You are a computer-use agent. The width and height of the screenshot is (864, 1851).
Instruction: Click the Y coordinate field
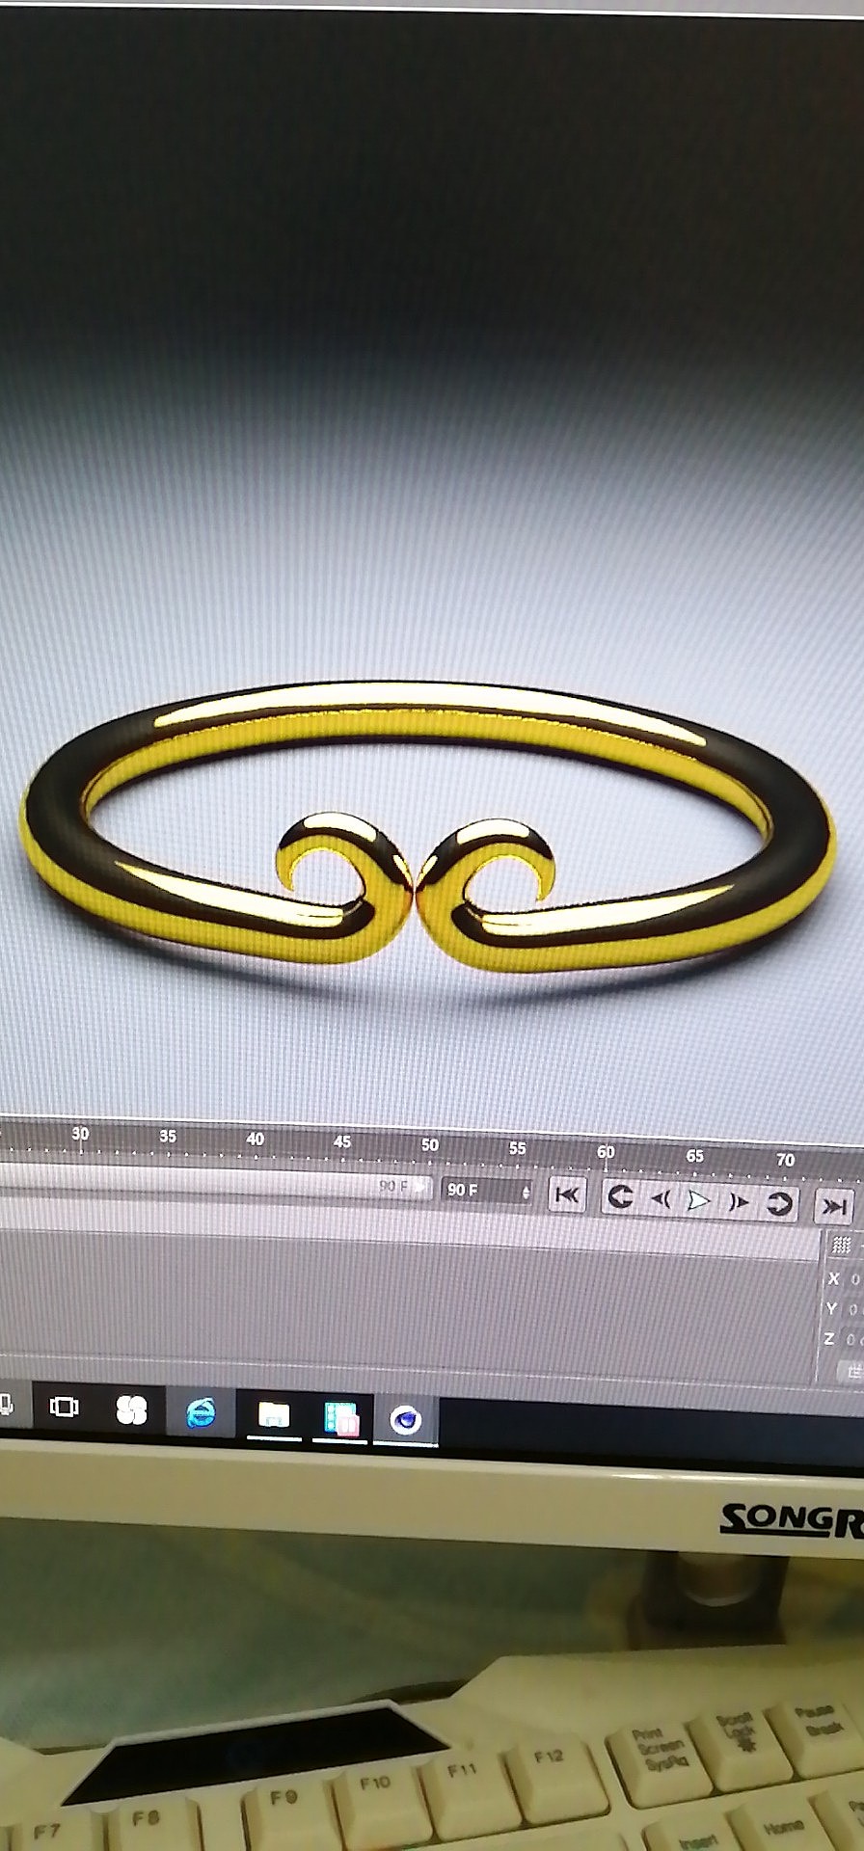(x=852, y=1309)
